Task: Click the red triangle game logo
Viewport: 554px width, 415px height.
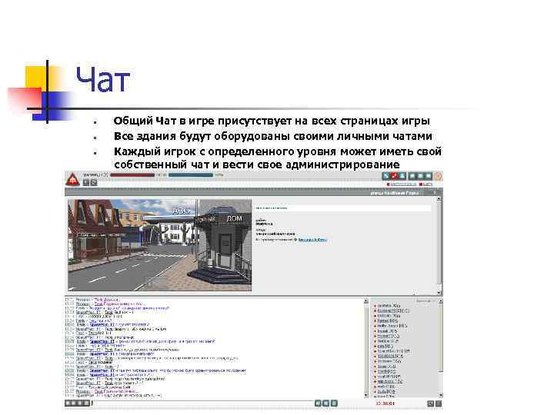Action: pyautogui.click(x=73, y=179)
